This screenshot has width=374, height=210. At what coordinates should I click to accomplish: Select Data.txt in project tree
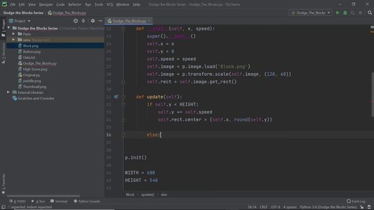click(29, 57)
